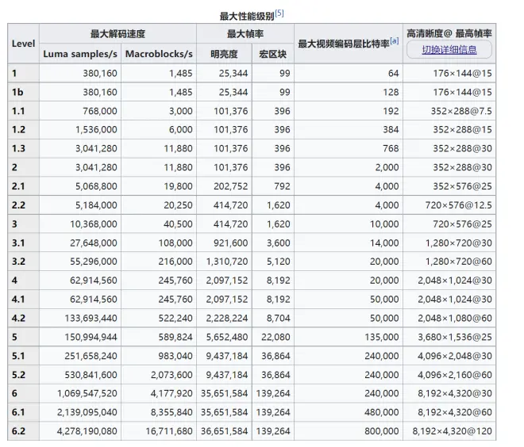Screen dimensions: 524x447
Task: Select the Level 2.2 row label
Action: pos(23,205)
